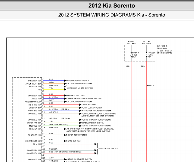The width and height of the screenshot is (194, 162).
Task: Select the 'A/BAG IND 10A' fuse label
Action: click(34, 111)
